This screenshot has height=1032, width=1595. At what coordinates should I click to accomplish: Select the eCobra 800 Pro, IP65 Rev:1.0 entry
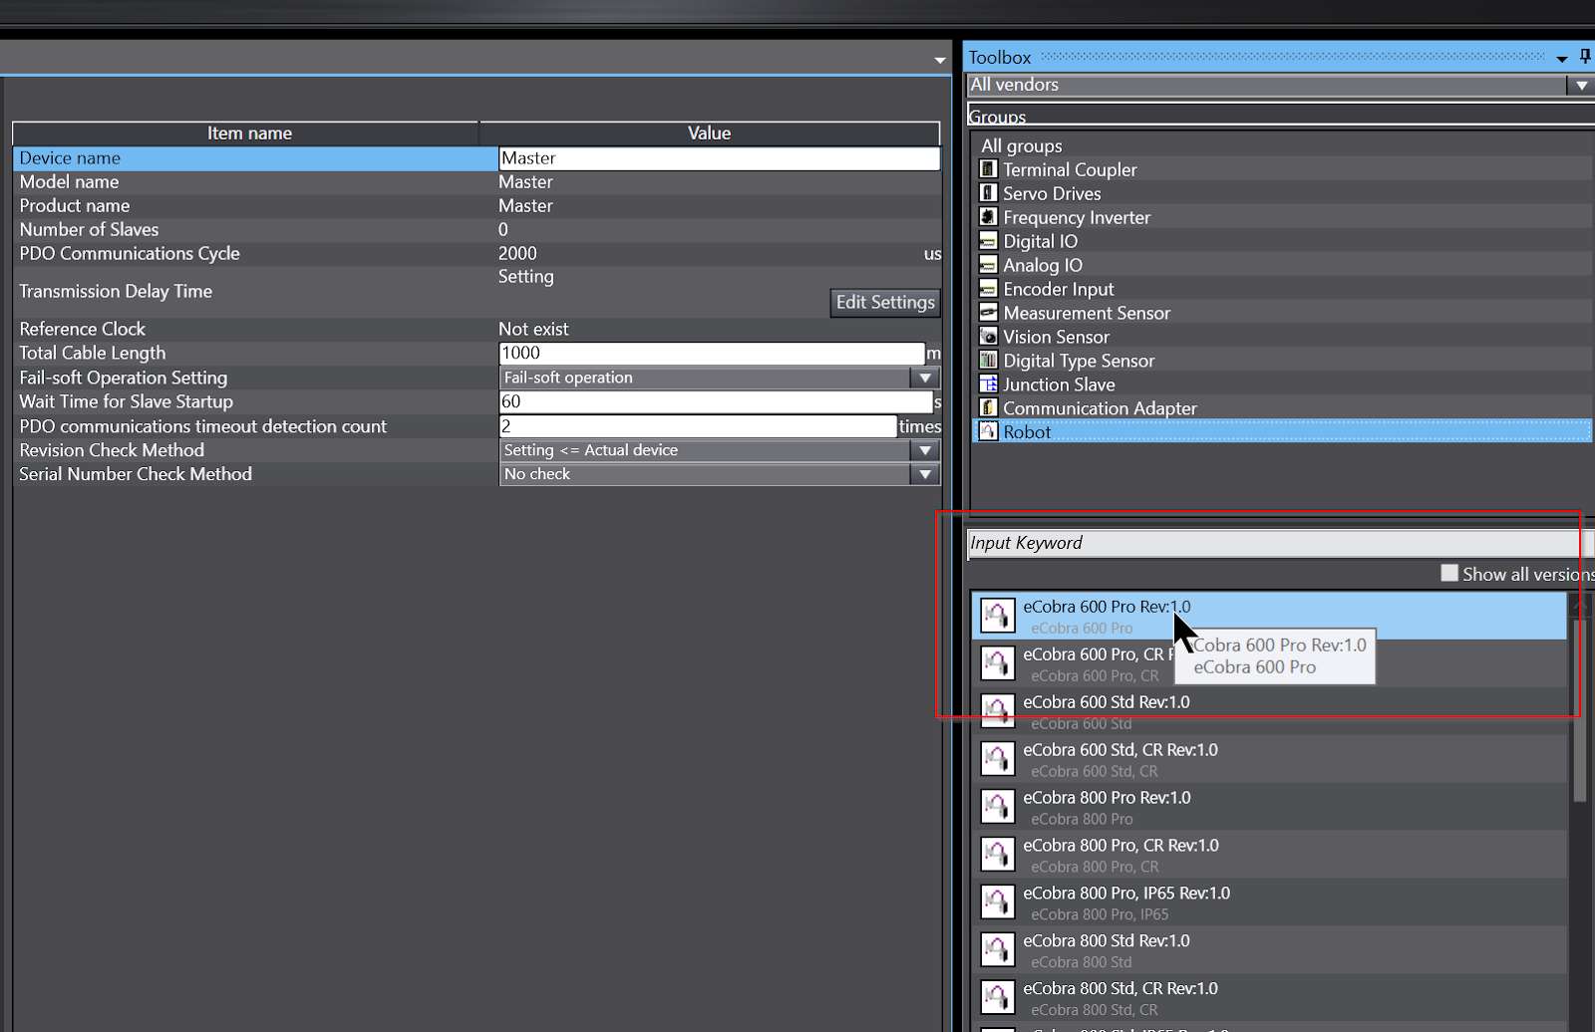(x=1269, y=903)
